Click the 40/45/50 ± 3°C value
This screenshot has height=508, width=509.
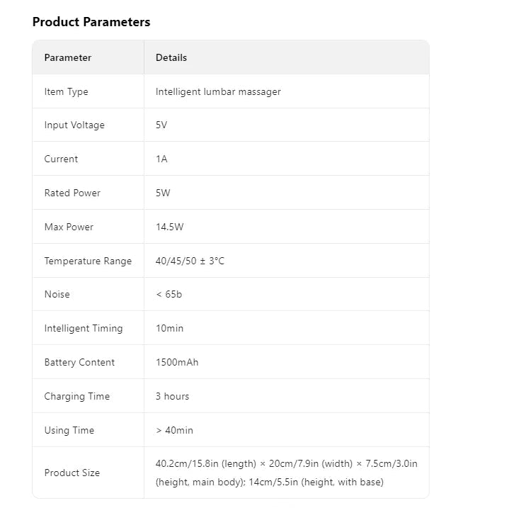pyautogui.click(x=190, y=261)
